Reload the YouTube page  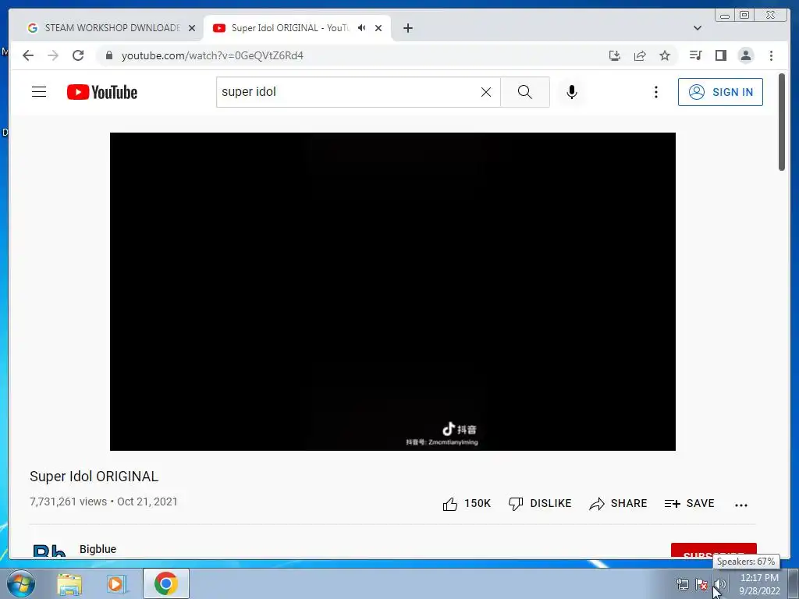point(78,55)
